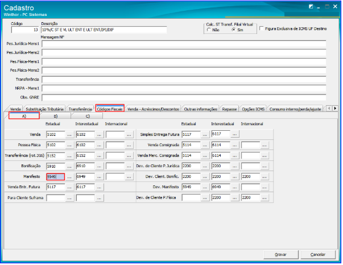Select sub-tab A)
The height and width of the screenshot is (265, 343).
[x=24, y=116]
